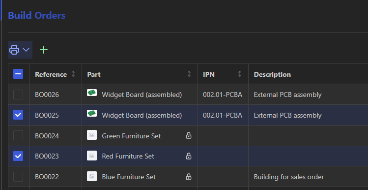
Task: Check the BO0026 row checkbox
Action: click(x=18, y=95)
